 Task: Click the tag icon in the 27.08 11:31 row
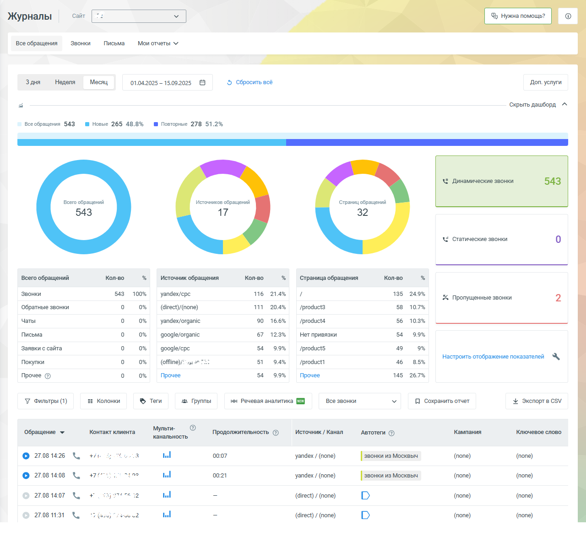coord(365,515)
